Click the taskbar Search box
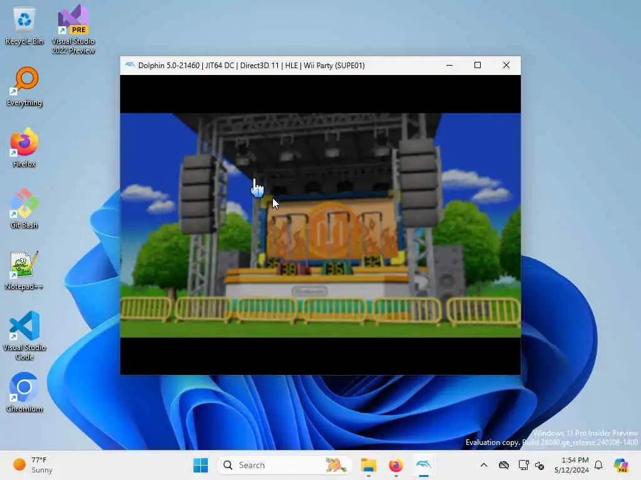641x480 pixels. pyautogui.click(x=285, y=465)
